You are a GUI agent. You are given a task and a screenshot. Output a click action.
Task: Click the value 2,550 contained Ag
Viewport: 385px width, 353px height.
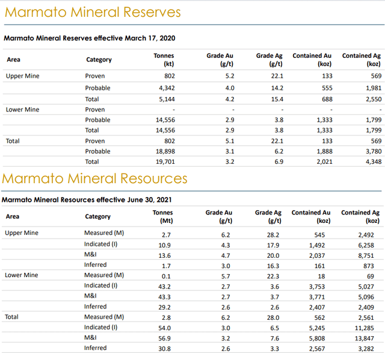click(x=374, y=99)
